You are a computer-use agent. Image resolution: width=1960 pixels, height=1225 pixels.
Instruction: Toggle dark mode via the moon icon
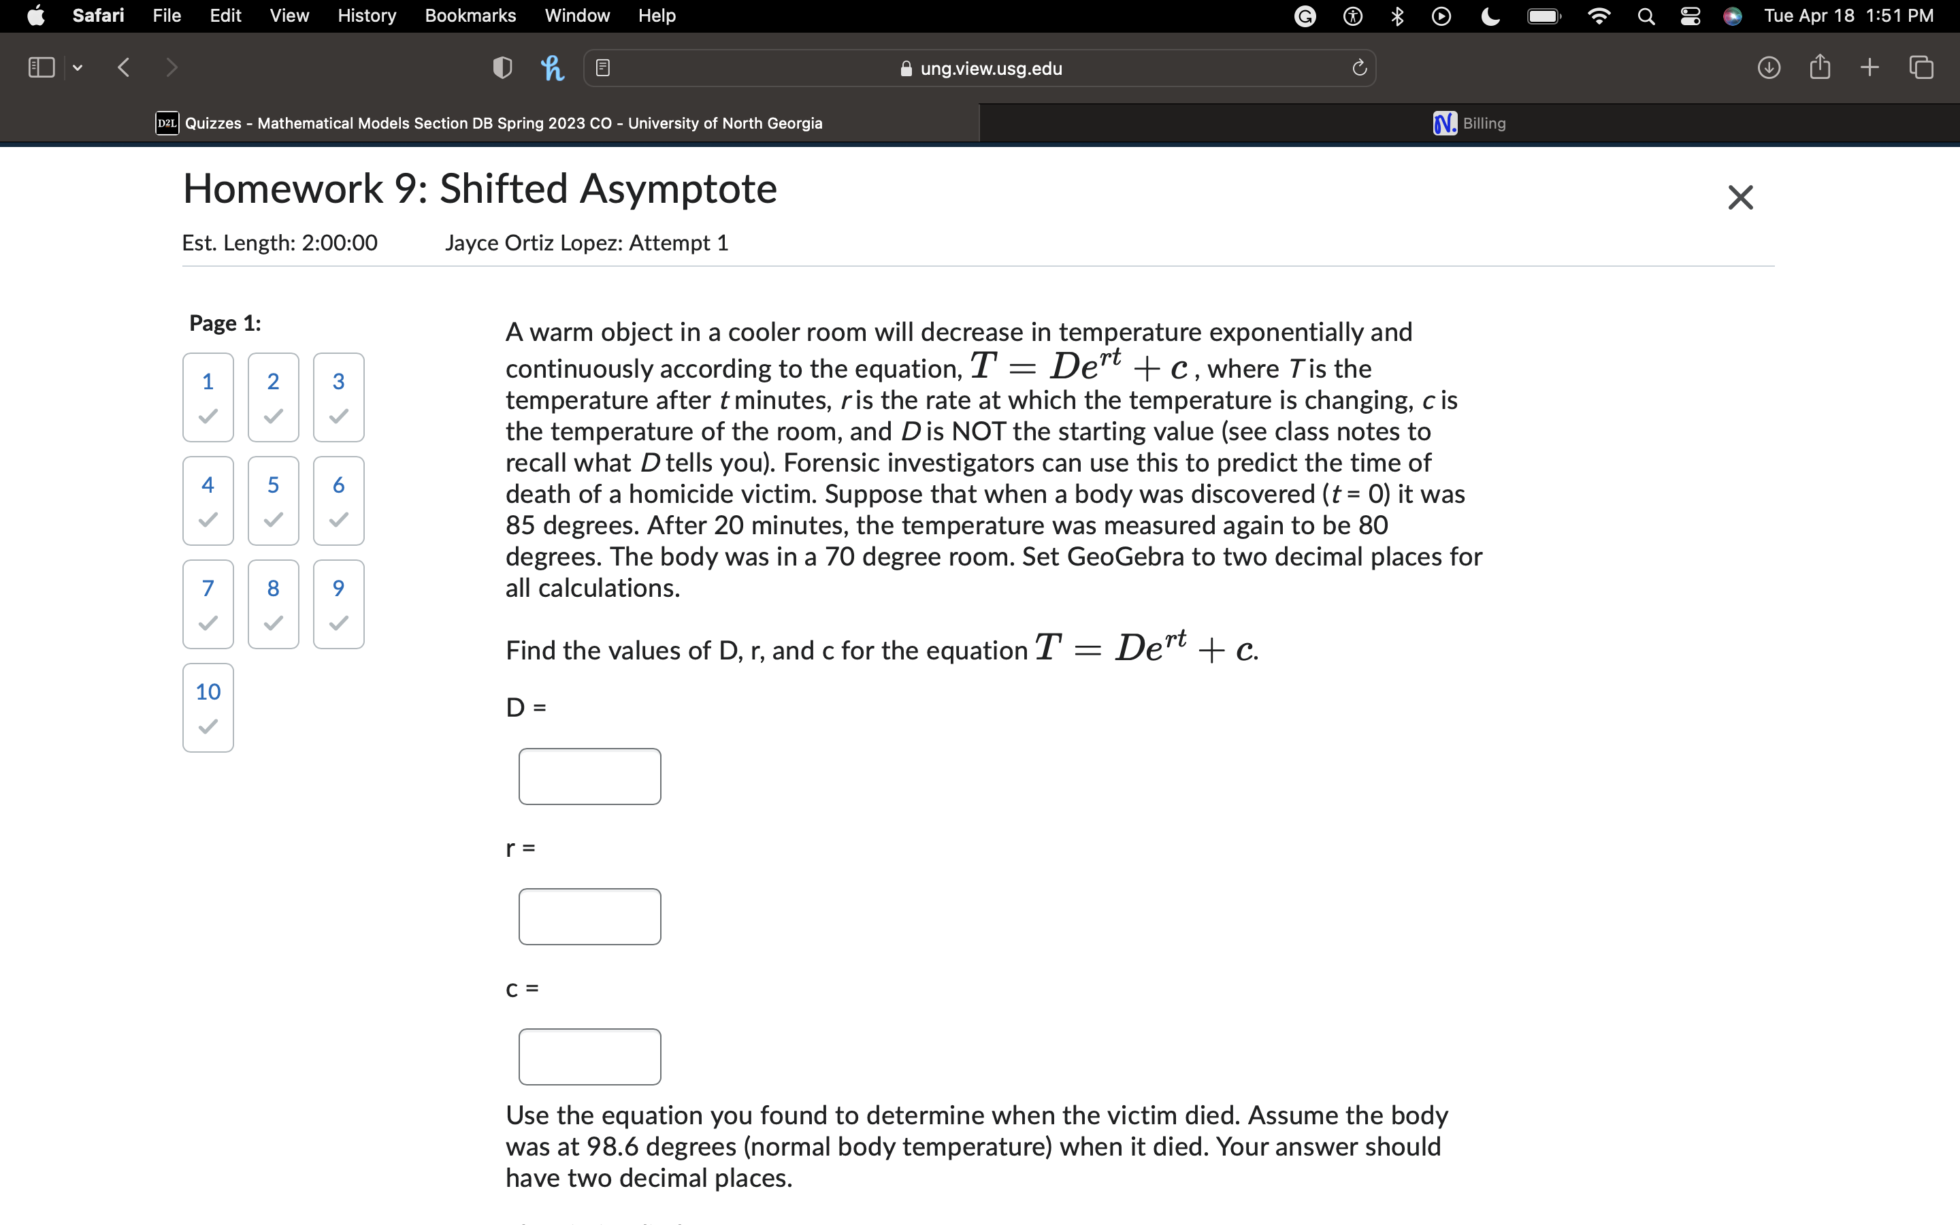click(1490, 16)
